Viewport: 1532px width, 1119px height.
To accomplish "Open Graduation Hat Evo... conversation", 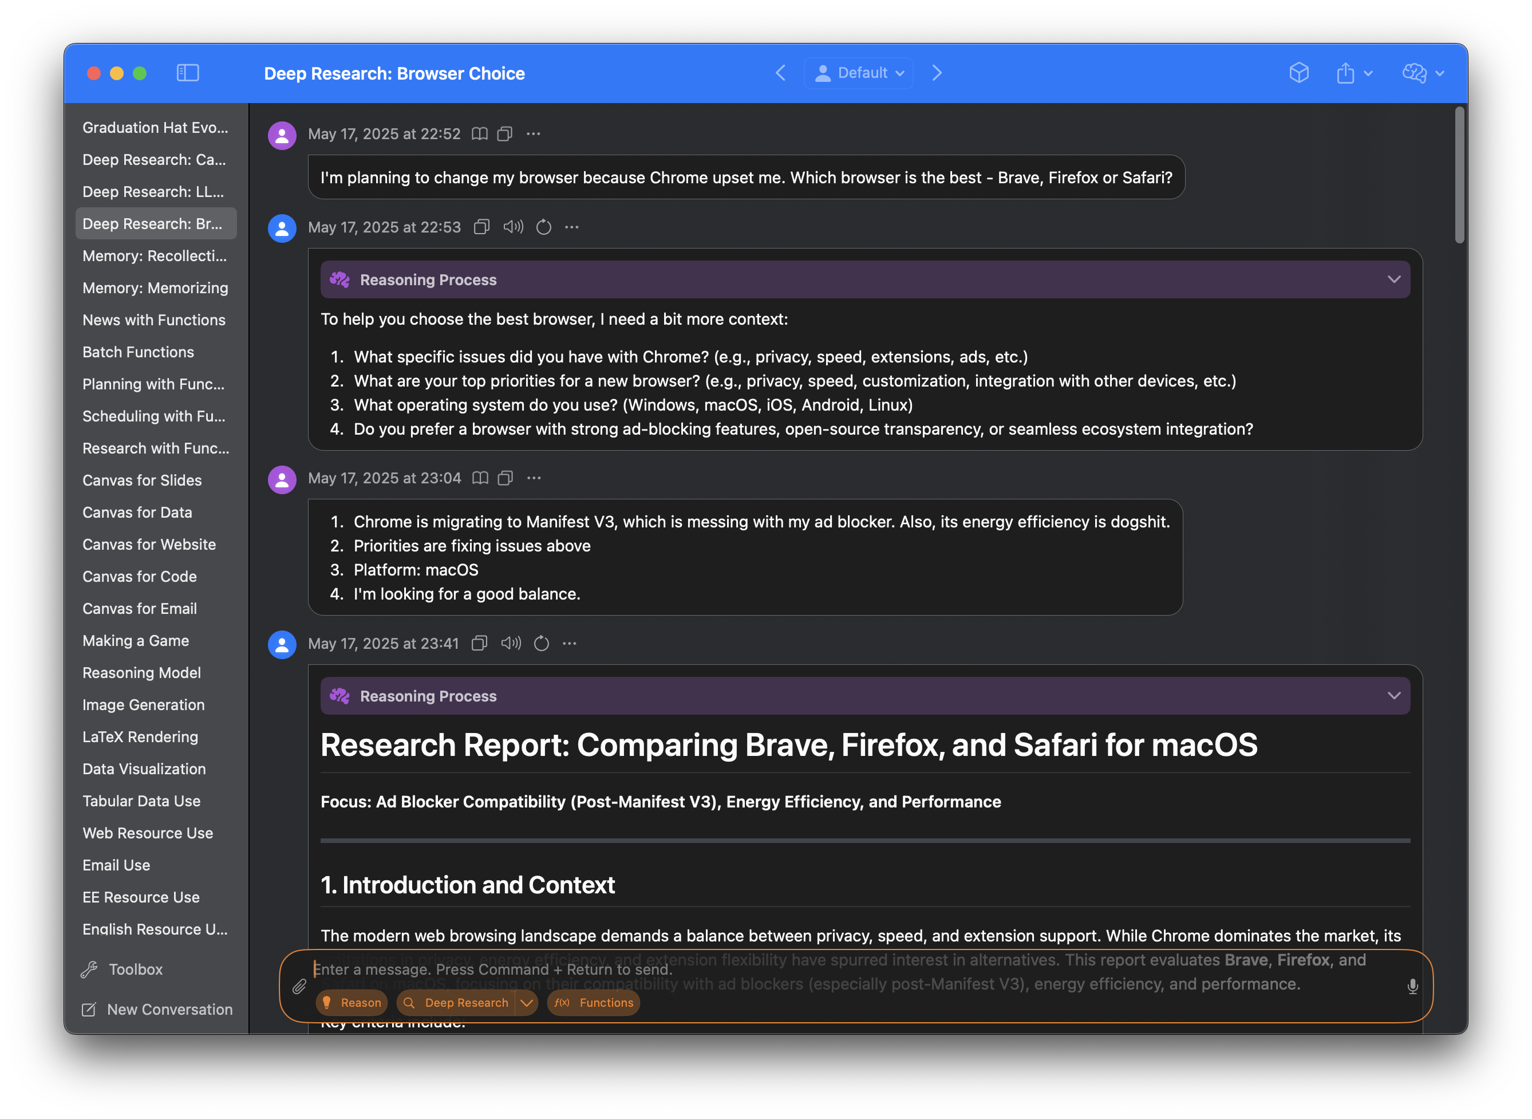I will (x=156, y=127).
